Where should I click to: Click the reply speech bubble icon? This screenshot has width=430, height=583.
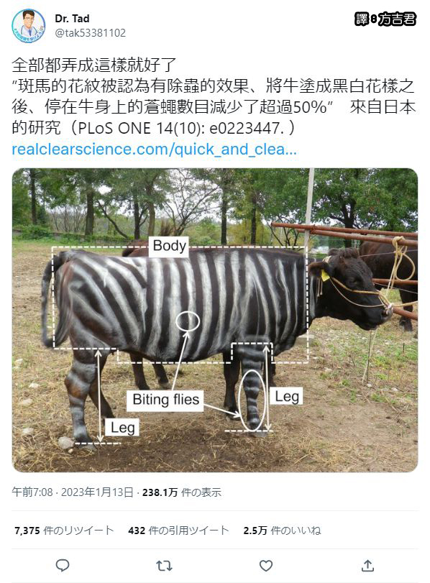62,566
